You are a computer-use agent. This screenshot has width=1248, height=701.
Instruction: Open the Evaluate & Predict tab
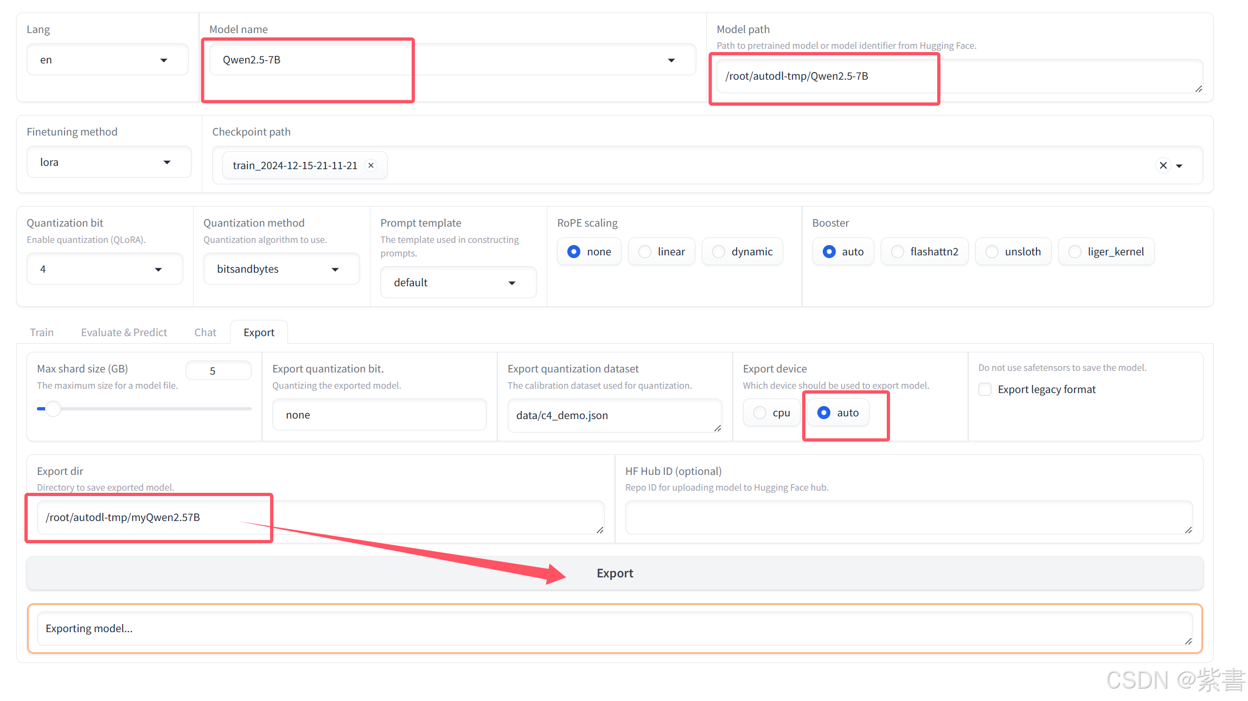tap(124, 332)
